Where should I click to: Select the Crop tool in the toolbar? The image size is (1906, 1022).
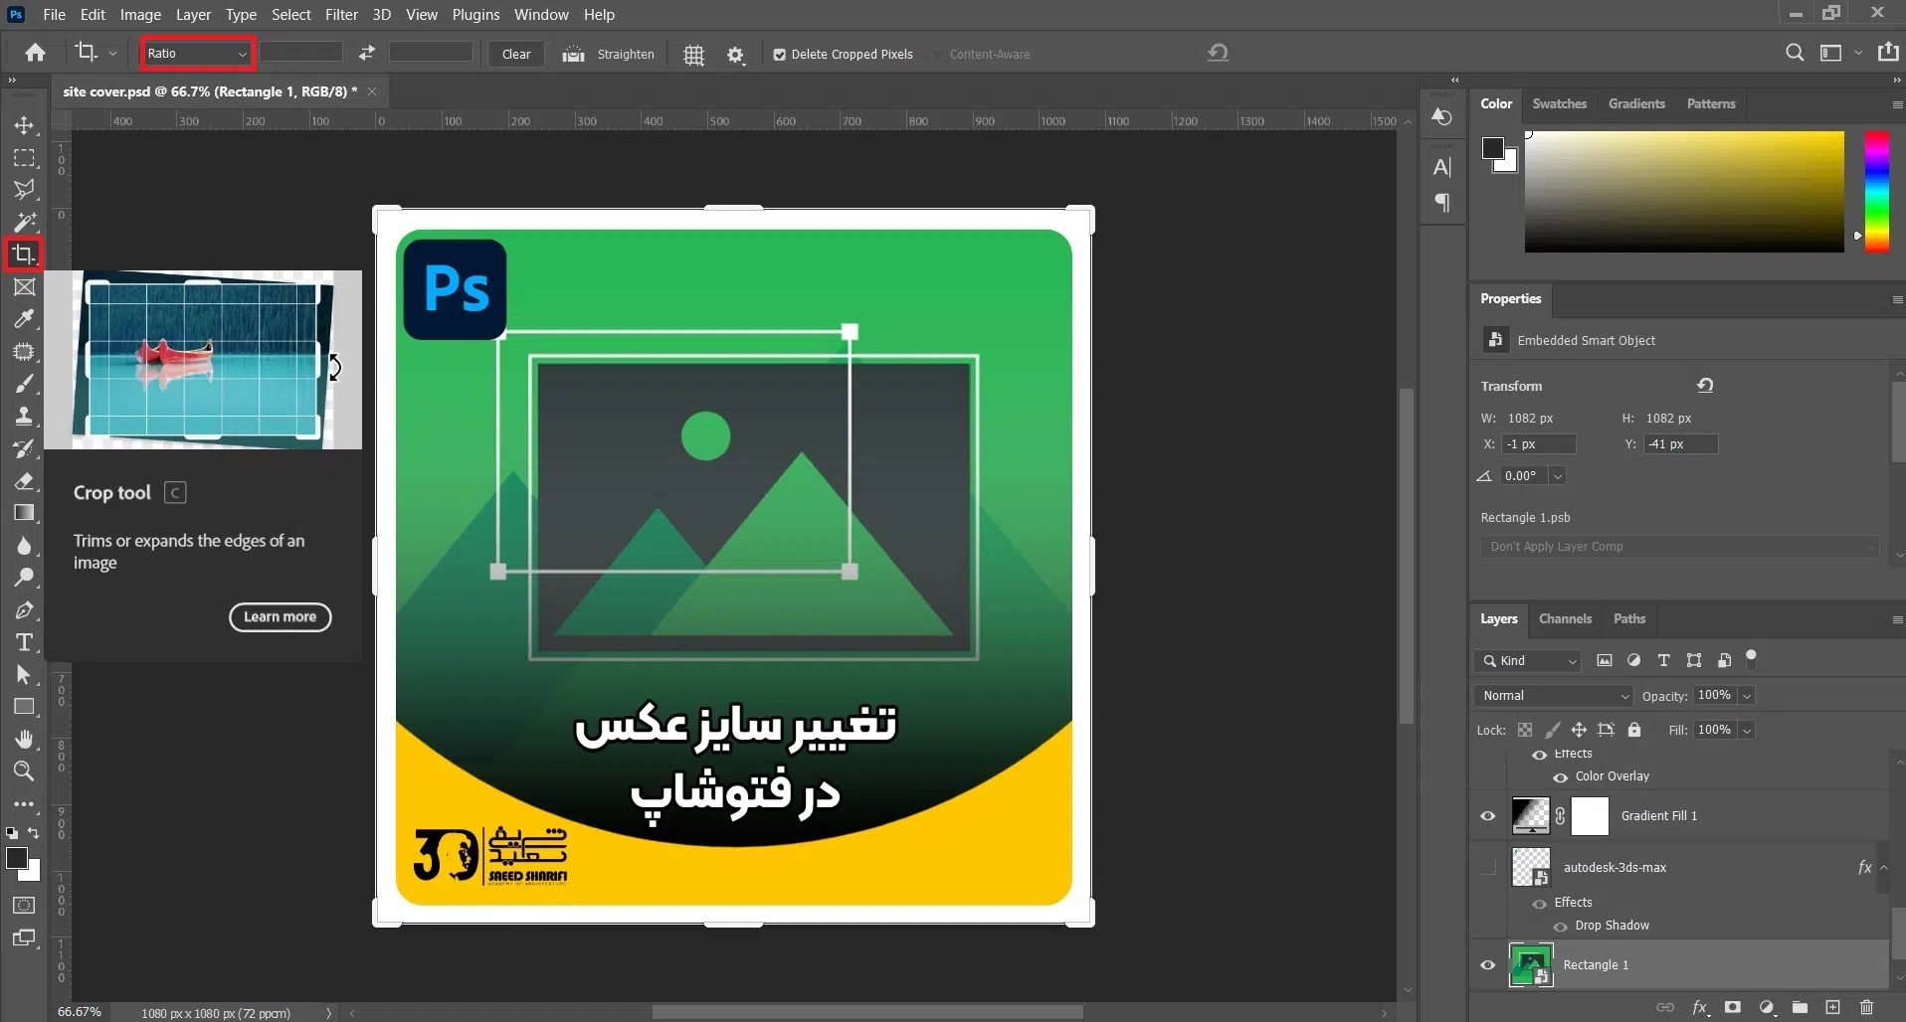[x=24, y=255]
